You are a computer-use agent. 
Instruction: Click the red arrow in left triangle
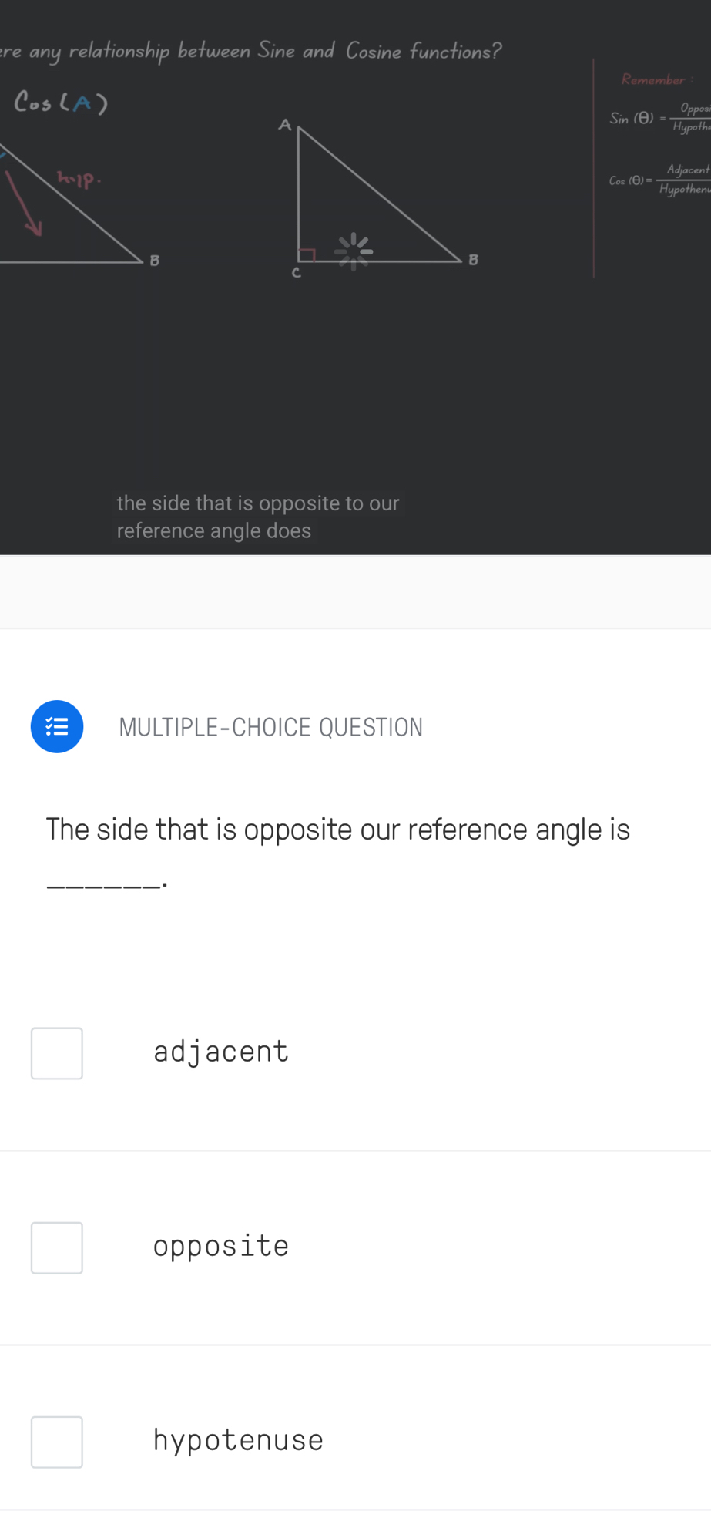25,204
